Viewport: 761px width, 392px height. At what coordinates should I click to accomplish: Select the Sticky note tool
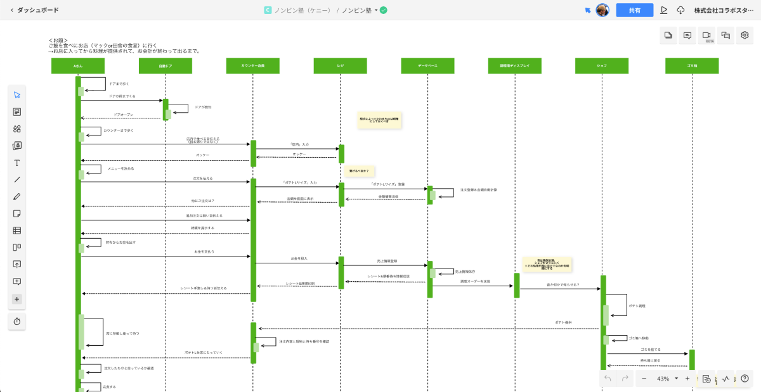click(x=17, y=214)
